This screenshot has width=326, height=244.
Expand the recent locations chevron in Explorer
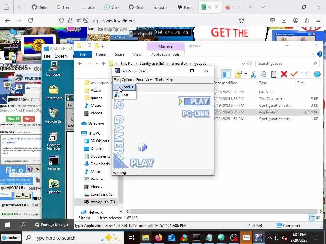(x=97, y=64)
